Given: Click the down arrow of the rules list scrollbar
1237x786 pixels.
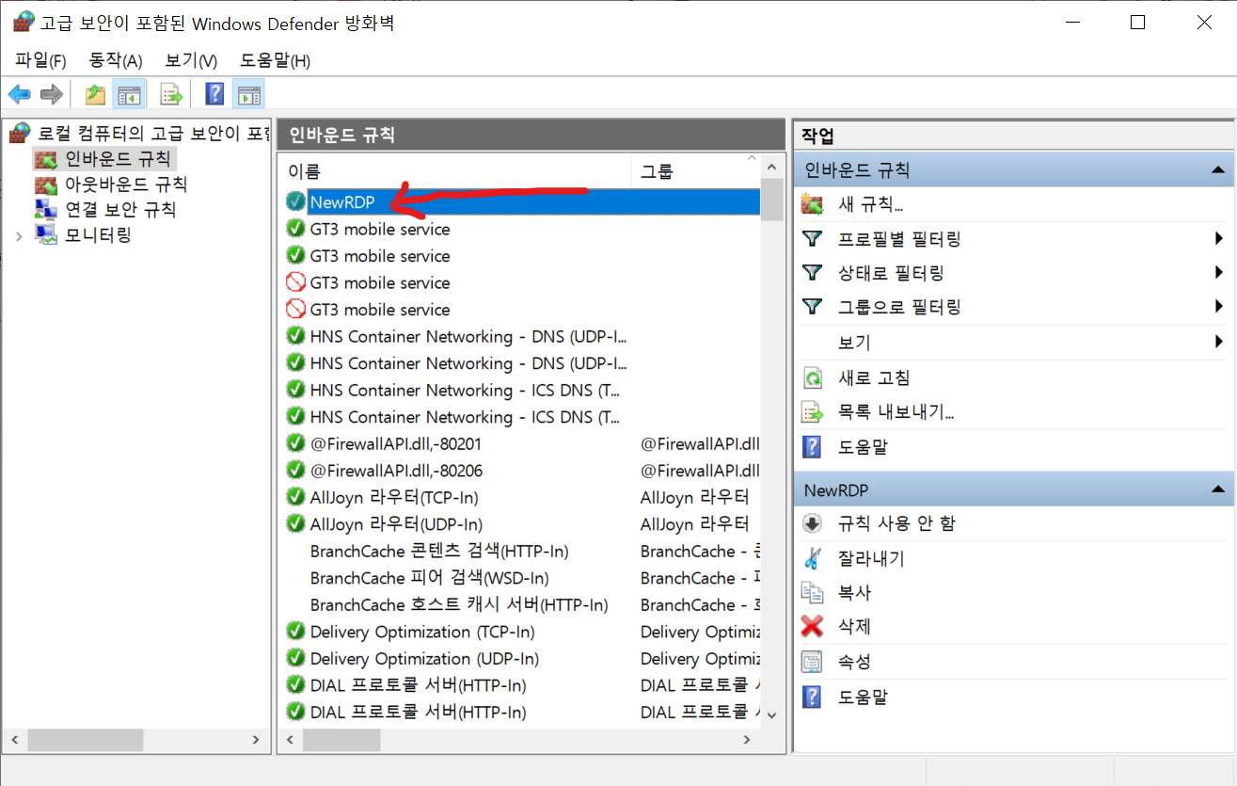Looking at the screenshot, I should click(772, 714).
